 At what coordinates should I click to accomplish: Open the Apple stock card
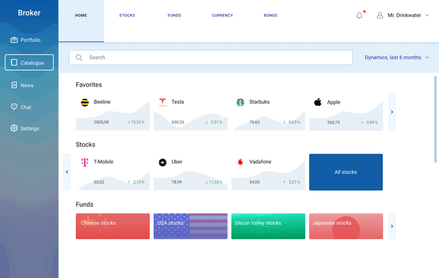[x=346, y=112]
